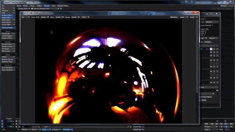Switch to the Items tab
235x132 pixels.
(19, 6)
